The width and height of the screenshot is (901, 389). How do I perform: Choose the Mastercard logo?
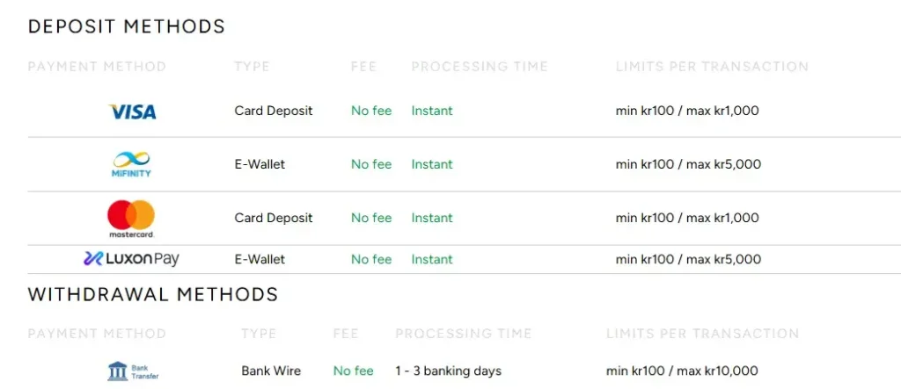click(132, 219)
